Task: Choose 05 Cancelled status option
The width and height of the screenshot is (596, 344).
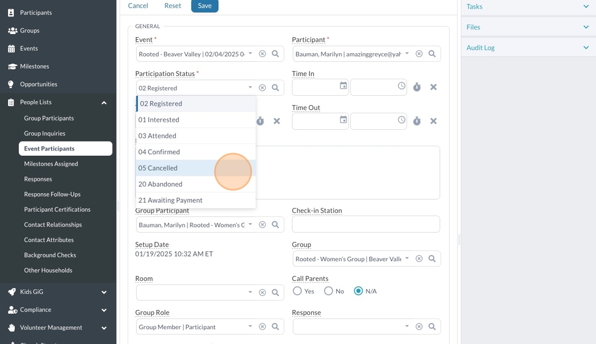Action: tap(158, 168)
